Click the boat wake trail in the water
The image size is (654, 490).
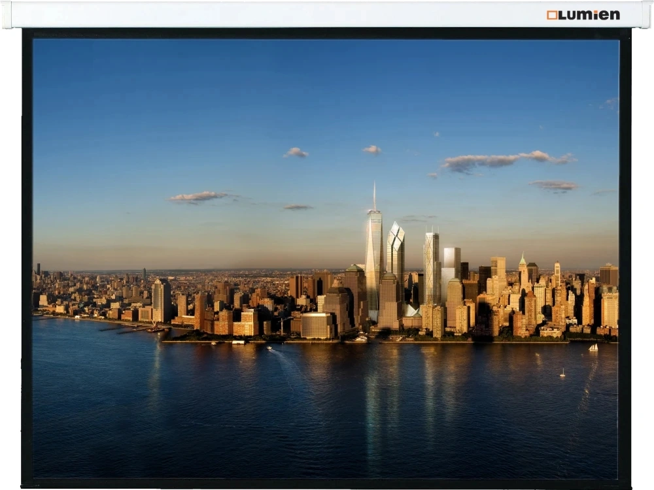coord(283,366)
